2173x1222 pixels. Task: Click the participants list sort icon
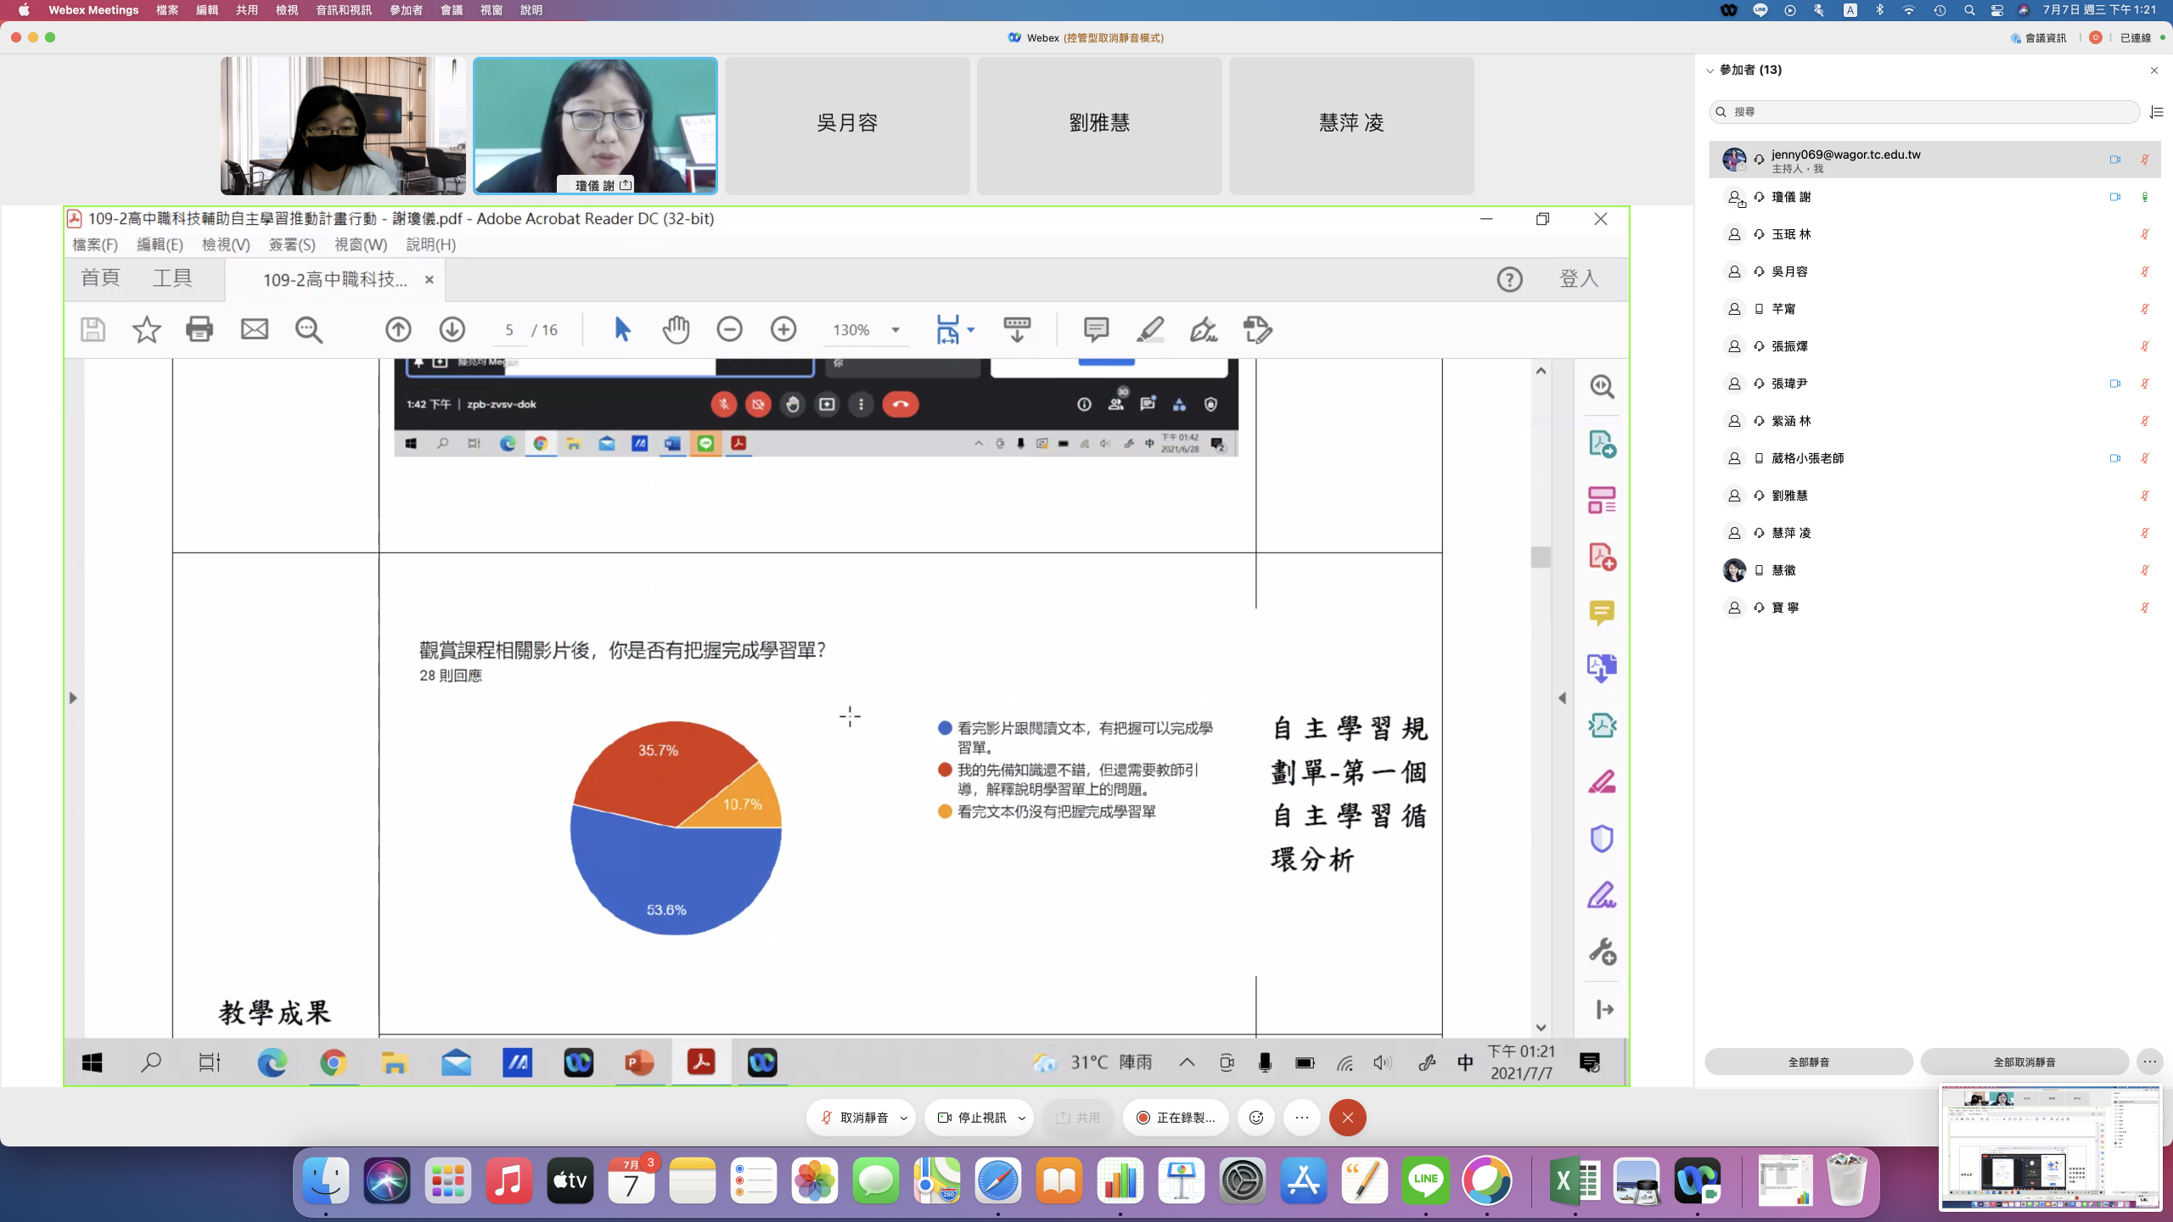(x=2156, y=112)
